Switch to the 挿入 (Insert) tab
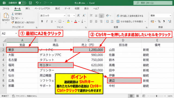 (28, 8)
